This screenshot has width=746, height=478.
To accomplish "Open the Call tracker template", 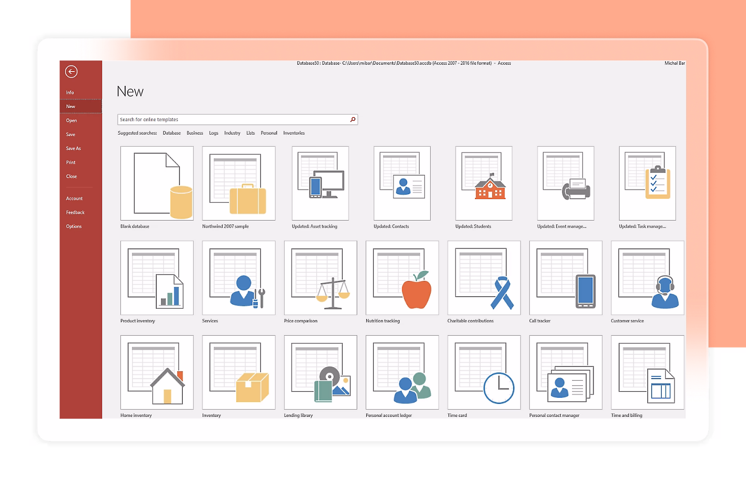I will pyautogui.click(x=565, y=278).
